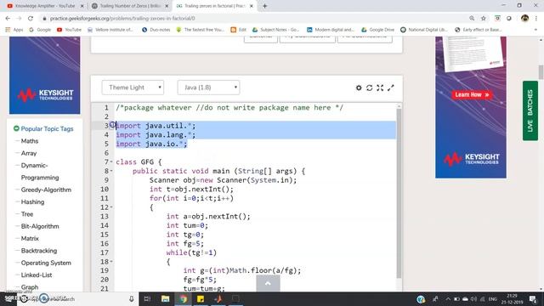Open Vellore Institute bookmark

click(110, 30)
